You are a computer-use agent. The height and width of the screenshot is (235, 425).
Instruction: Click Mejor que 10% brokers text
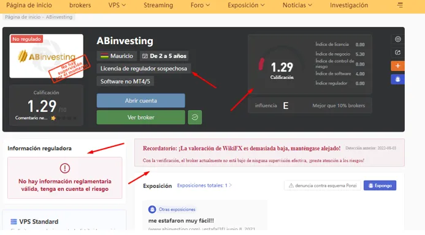[339, 105]
